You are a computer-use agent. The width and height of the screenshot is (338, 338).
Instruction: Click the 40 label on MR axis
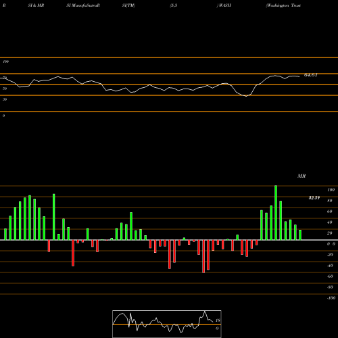tap(330, 222)
